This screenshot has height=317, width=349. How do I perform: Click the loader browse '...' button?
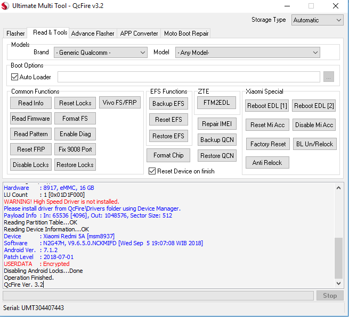coord(329,77)
